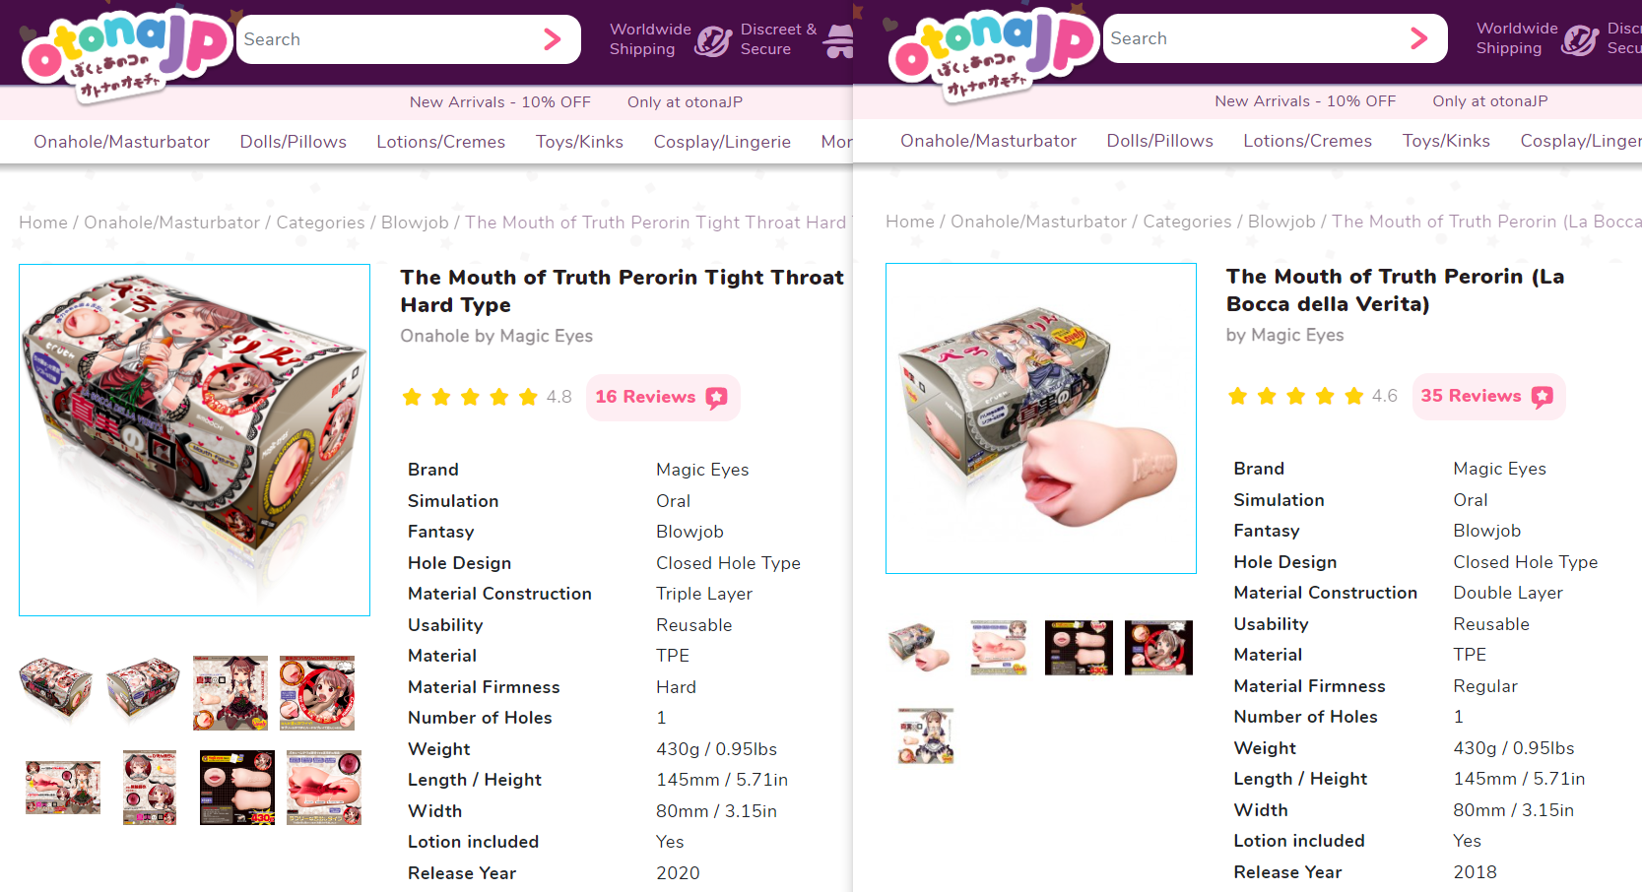Open the right Toys/Kinks menu

click(x=1446, y=141)
